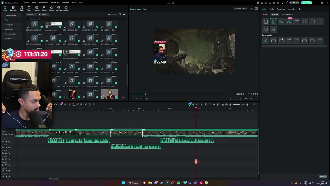The height and width of the screenshot is (186, 330).
Task: Open the Gravar dropdown
Action: pos(44,14)
